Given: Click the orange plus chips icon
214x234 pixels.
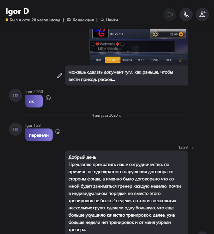Looking at the screenshot, I should [181, 34].
